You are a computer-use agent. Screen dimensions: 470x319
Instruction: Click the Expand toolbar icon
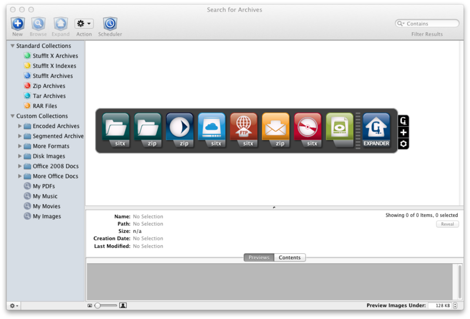click(x=61, y=23)
